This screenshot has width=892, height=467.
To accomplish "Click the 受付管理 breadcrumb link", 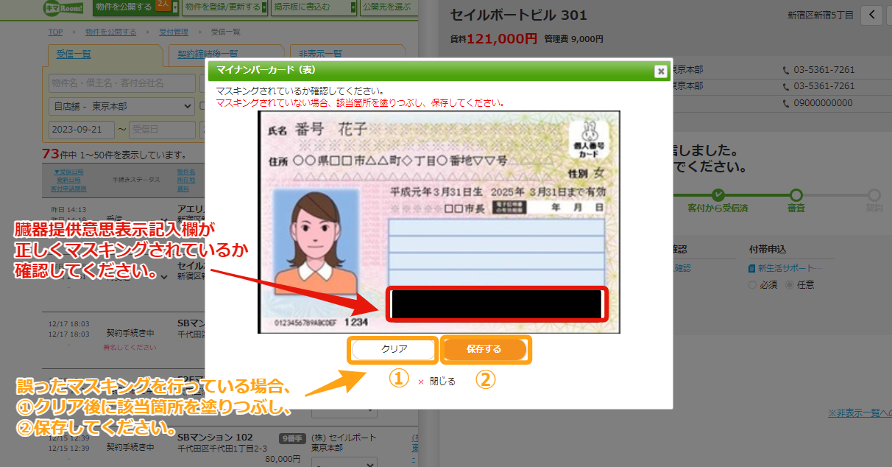I will 174,32.
